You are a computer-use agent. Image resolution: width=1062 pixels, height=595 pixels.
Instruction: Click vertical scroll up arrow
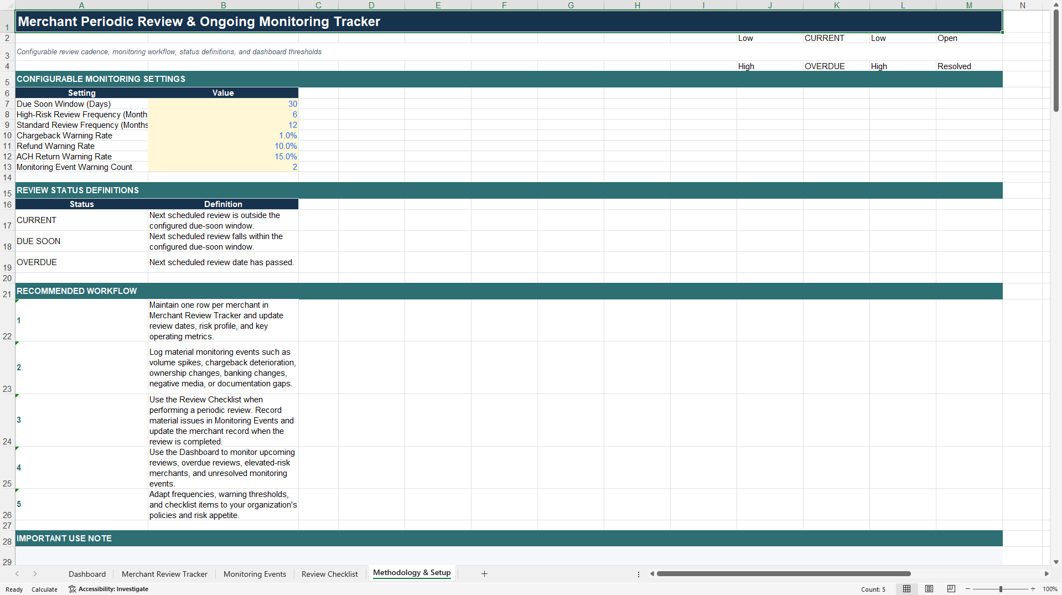(x=1056, y=4)
